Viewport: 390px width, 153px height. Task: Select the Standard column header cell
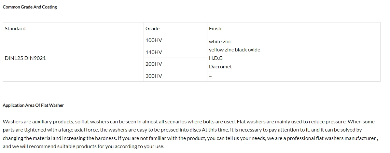73,28
